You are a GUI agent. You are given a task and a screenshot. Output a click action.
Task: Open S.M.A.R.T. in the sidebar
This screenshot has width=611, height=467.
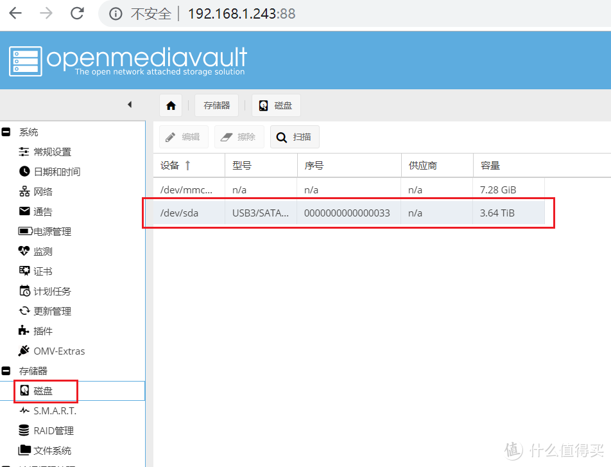click(47, 410)
